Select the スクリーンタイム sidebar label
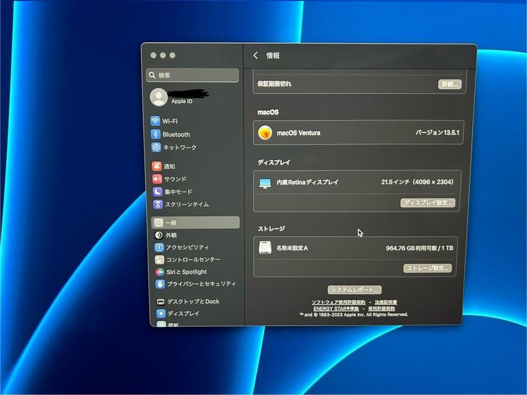527x395 pixels. pyautogui.click(x=187, y=204)
